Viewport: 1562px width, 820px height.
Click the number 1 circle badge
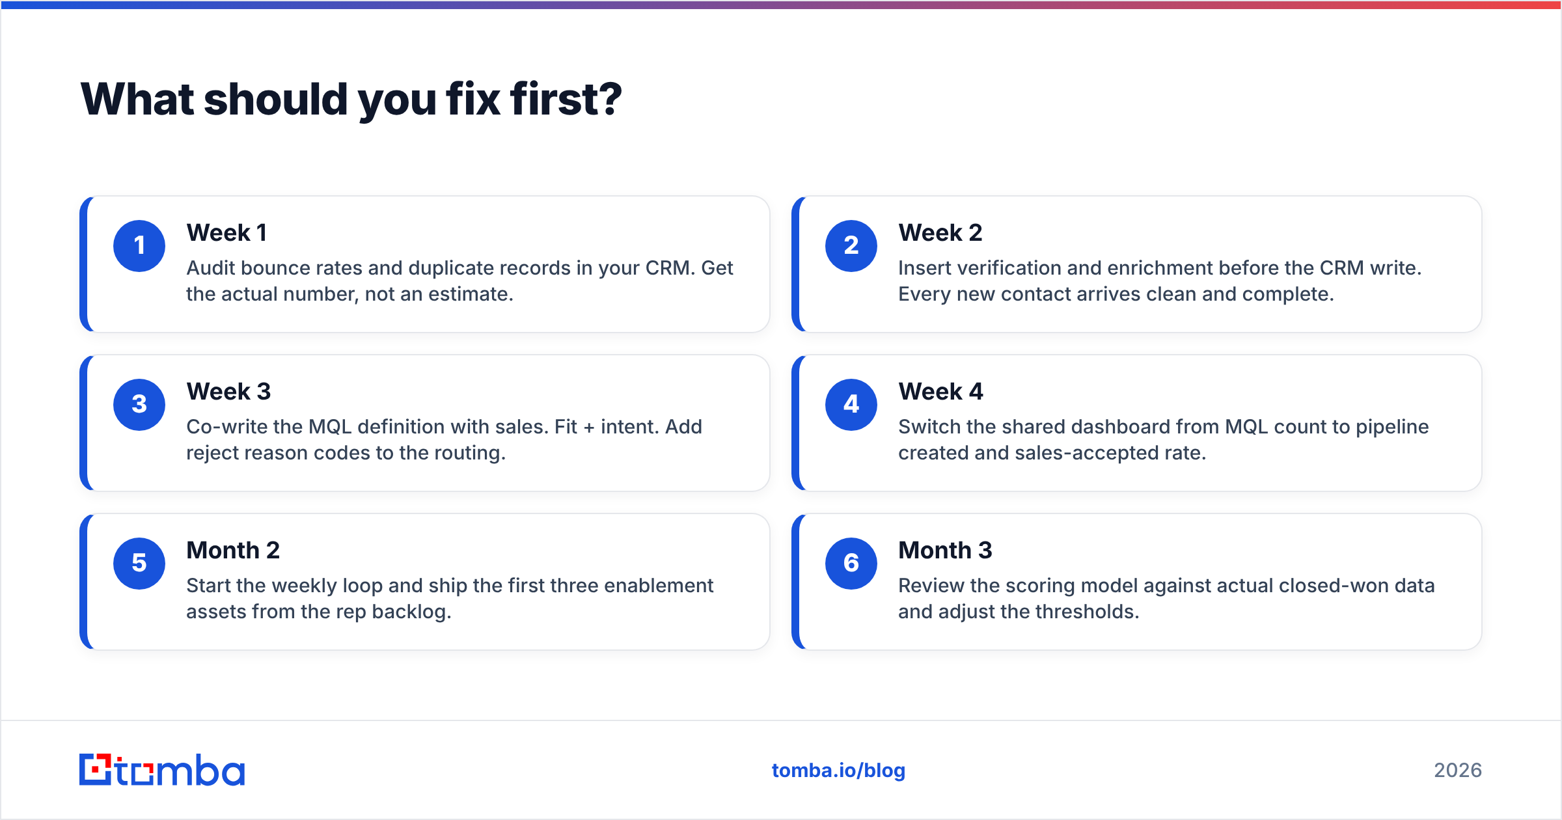(x=139, y=246)
